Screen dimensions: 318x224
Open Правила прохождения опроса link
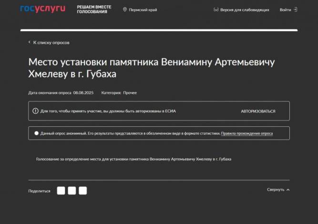(x=247, y=133)
